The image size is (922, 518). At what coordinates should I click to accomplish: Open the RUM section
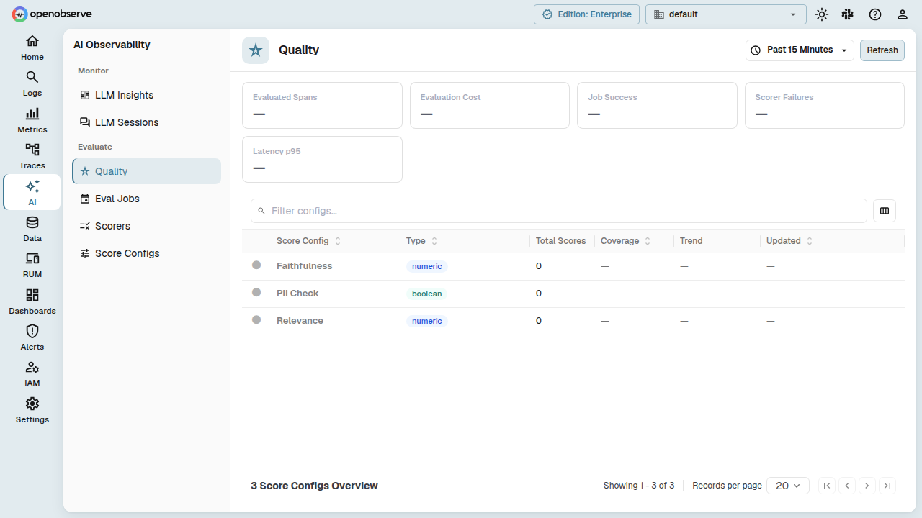(x=32, y=265)
